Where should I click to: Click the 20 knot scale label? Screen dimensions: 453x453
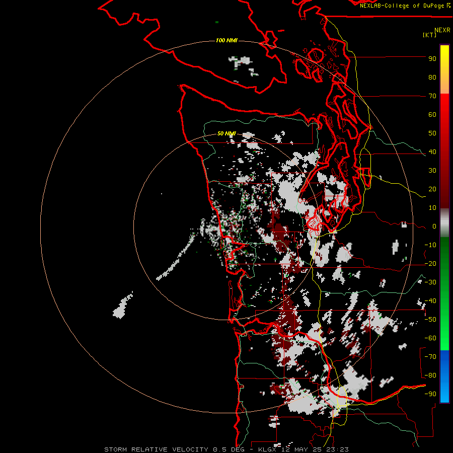[432, 189]
